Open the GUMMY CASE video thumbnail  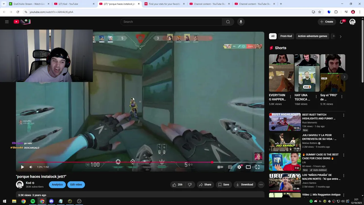click(x=285, y=162)
